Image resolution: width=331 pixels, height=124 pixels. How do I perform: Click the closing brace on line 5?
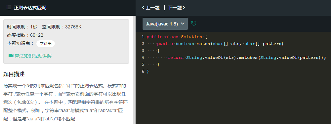coord(158,64)
